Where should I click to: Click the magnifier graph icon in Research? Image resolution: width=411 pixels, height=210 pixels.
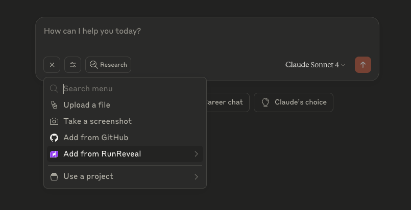point(94,65)
